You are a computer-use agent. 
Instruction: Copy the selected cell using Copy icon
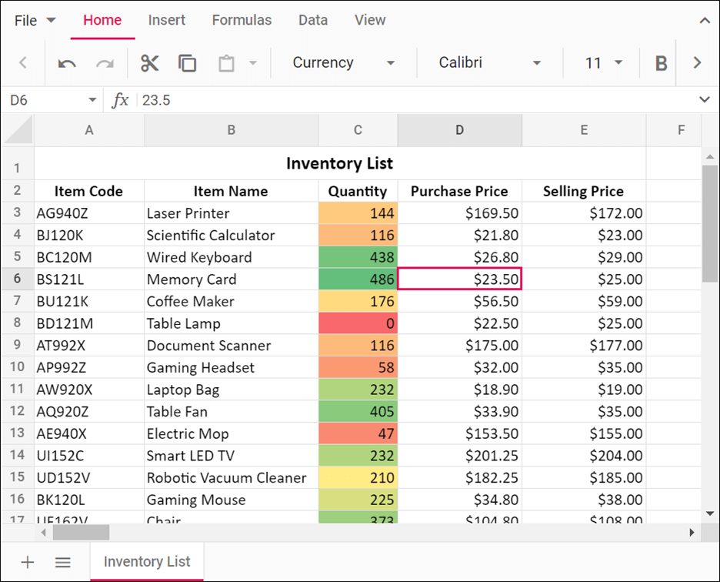click(x=187, y=63)
